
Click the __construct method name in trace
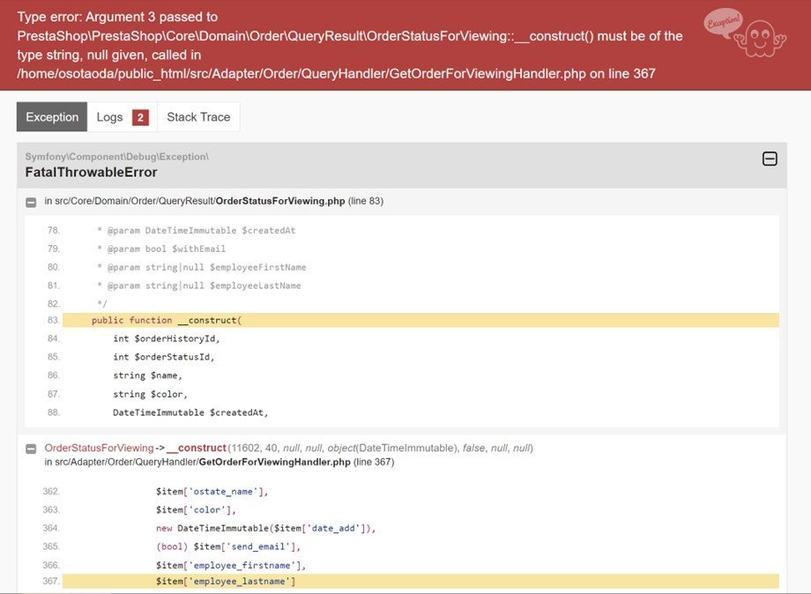click(197, 448)
